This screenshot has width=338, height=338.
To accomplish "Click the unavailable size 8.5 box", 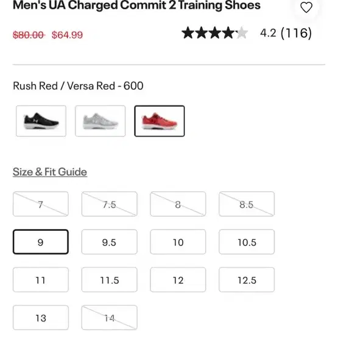I will click(247, 204).
